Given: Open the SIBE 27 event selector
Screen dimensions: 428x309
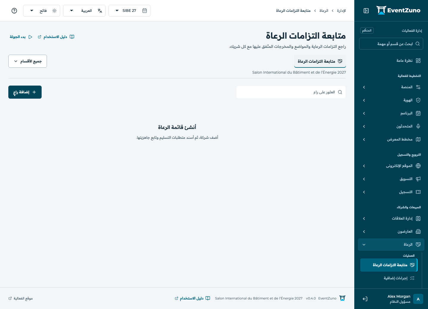Looking at the screenshot, I should tap(130, 11).
